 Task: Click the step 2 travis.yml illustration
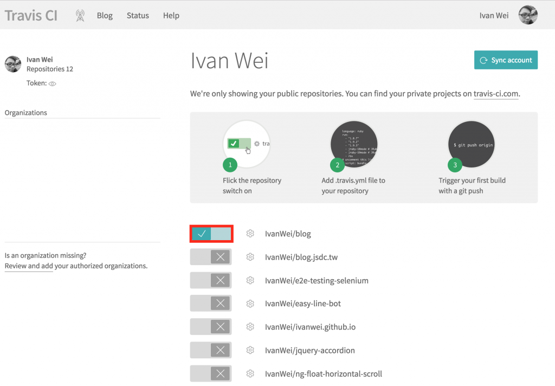coord(354,144)
